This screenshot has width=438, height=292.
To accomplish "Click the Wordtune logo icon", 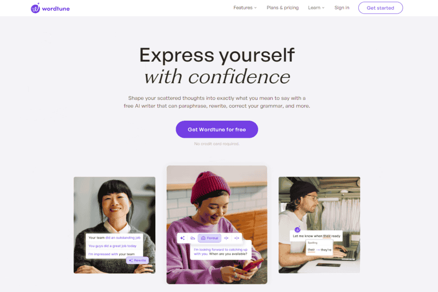I will pos(36,8).
